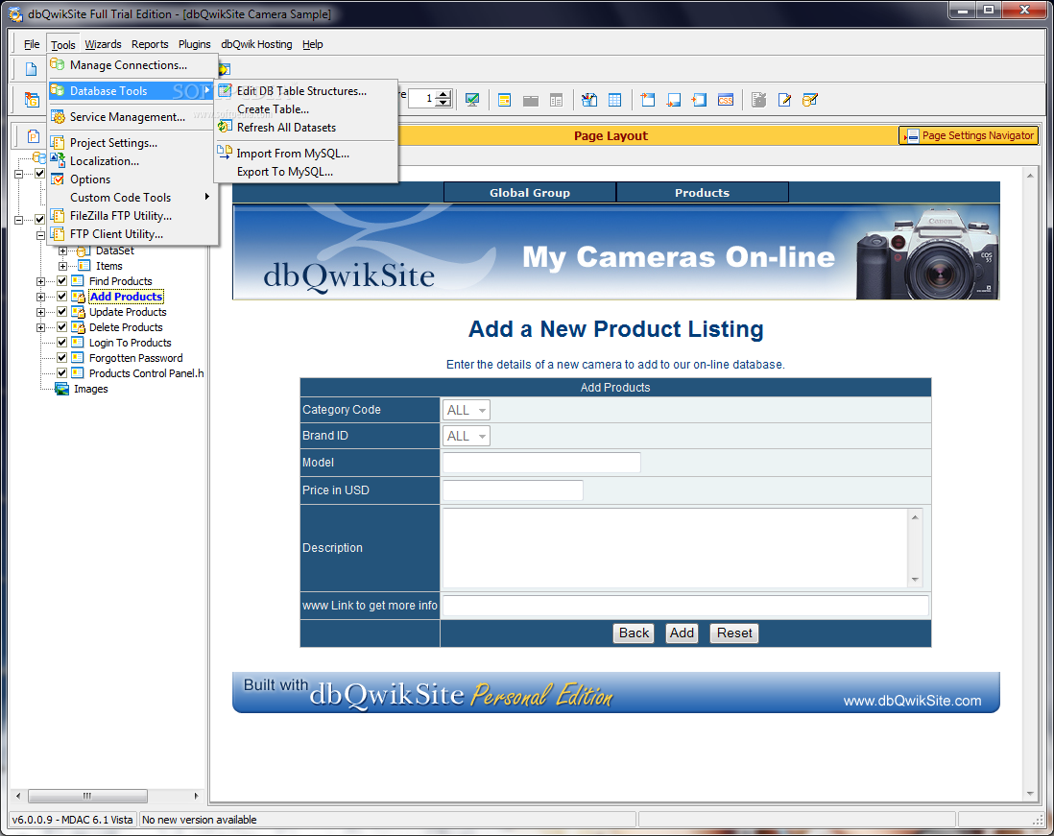Toggle the Add Products checkbox

[61, 297]
